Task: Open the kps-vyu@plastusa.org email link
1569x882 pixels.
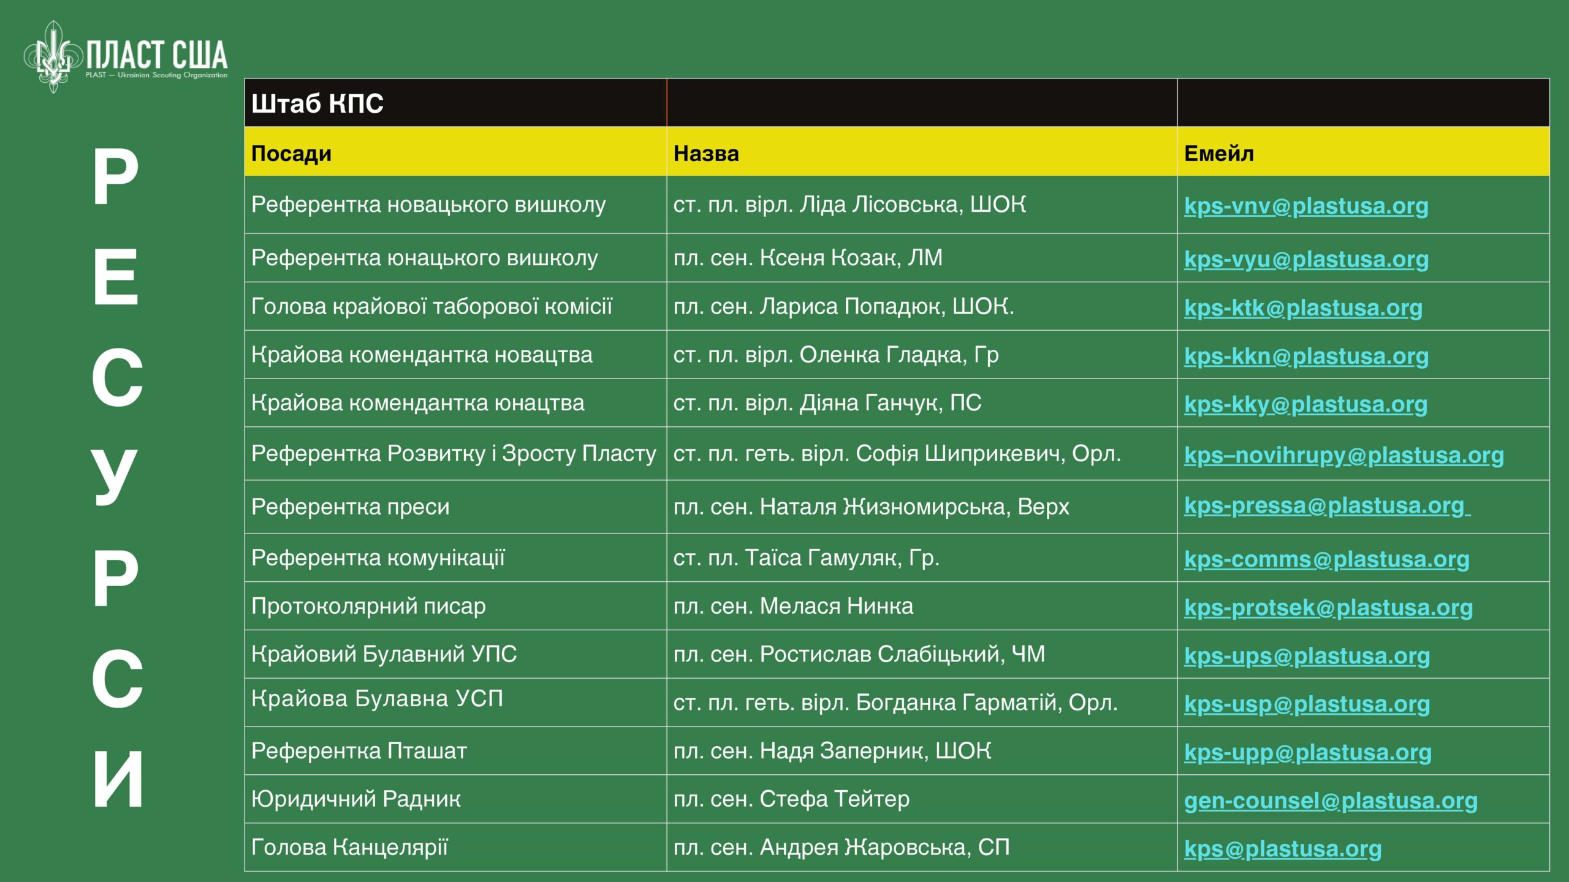Action: tap(1305, 259)
